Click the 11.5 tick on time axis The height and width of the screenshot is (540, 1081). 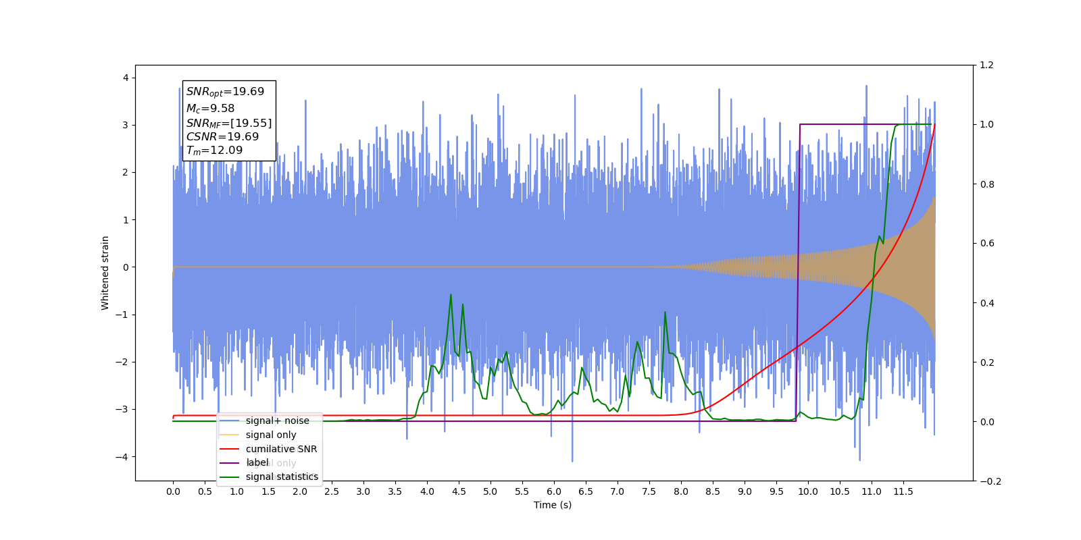(x=903, y=491)
